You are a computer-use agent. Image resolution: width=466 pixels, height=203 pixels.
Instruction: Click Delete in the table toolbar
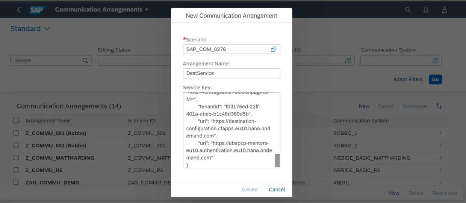(x=386, y=106)
